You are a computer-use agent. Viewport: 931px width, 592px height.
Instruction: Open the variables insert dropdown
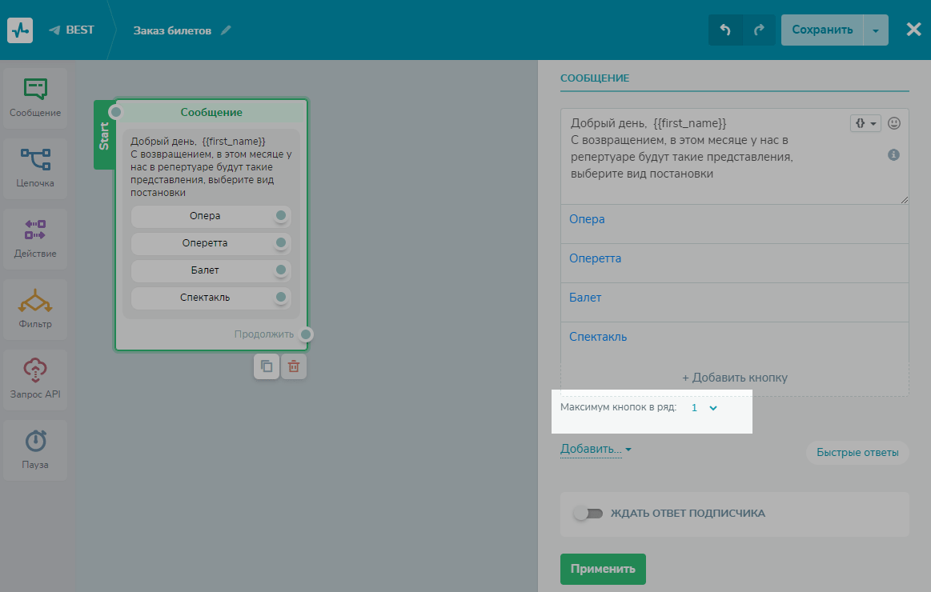coord(865,123)
